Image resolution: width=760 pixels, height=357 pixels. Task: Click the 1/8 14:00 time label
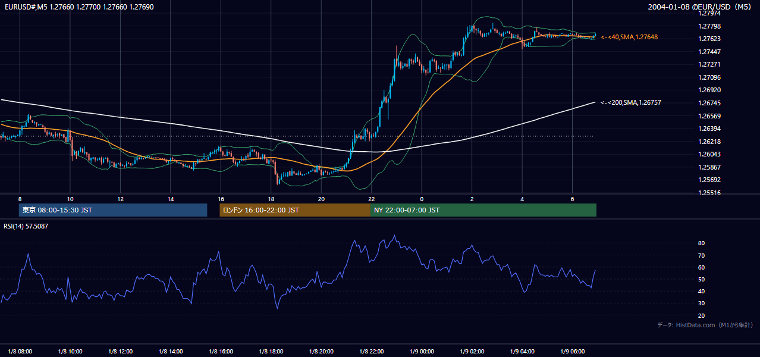(171, 352)
